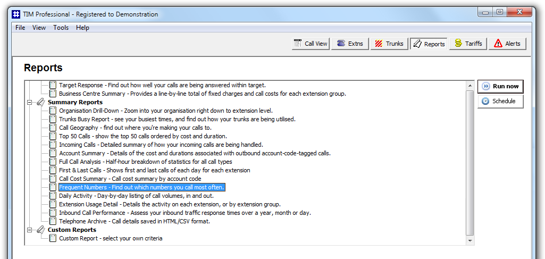Switch to the Extns phone view
The width and height of the screenshot is (545, 259).
[x=350, y=44]
